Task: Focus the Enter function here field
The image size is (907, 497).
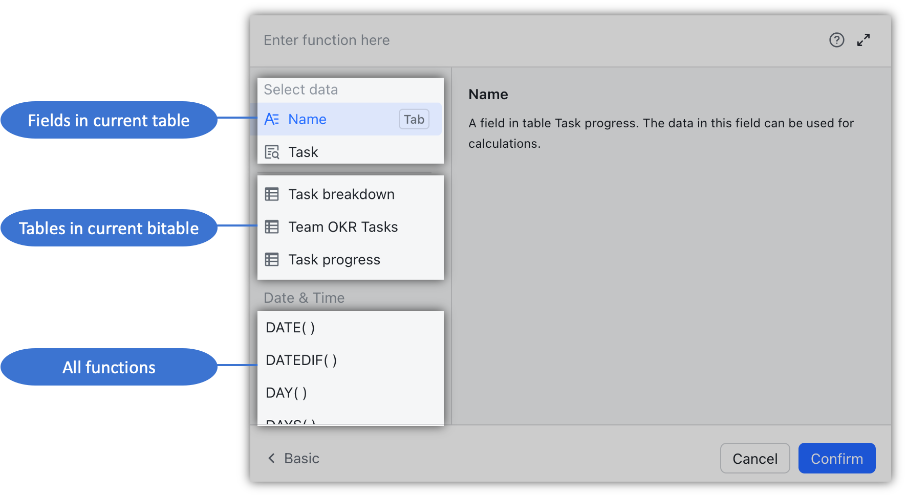Action: click(x=537, y=40)
